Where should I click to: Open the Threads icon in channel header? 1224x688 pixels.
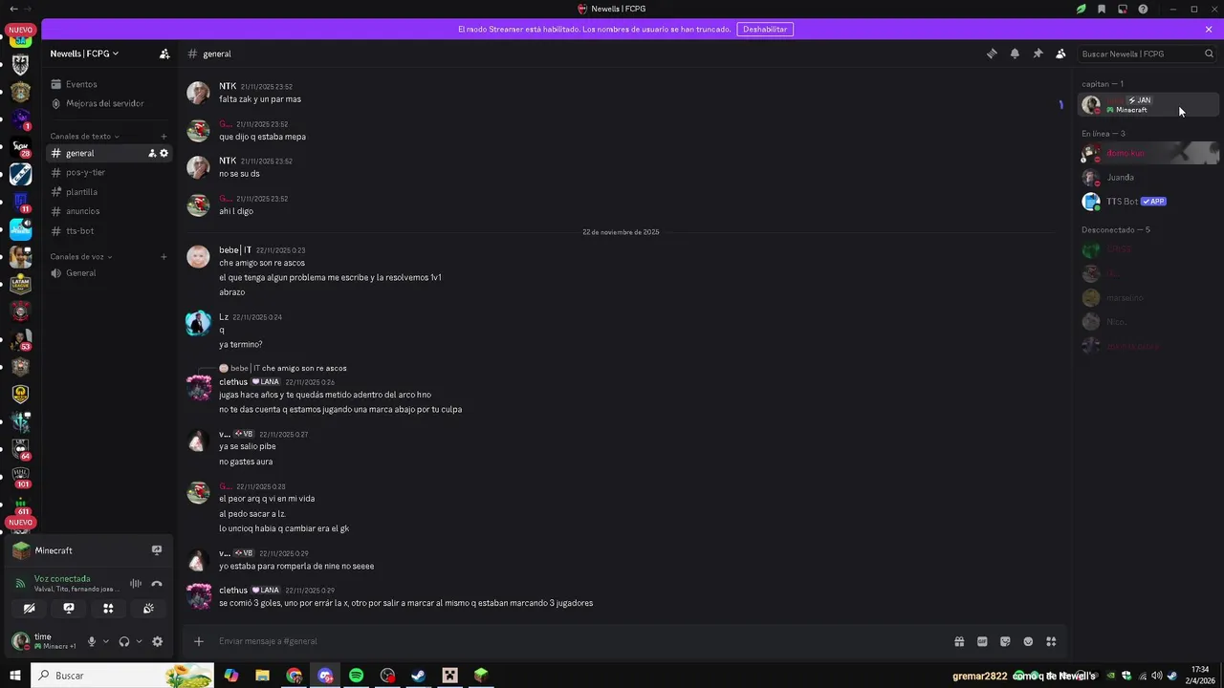coord(992,54)
